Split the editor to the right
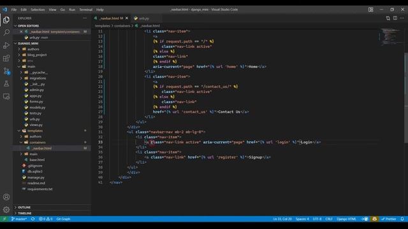Screen dimensions: 408x229 click(x=395, y=18)
